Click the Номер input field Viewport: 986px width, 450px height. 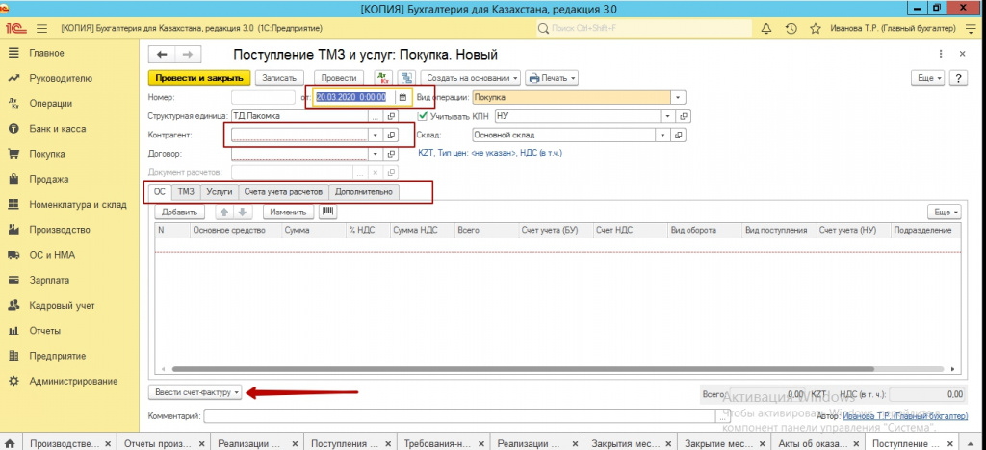click(263, 98)
